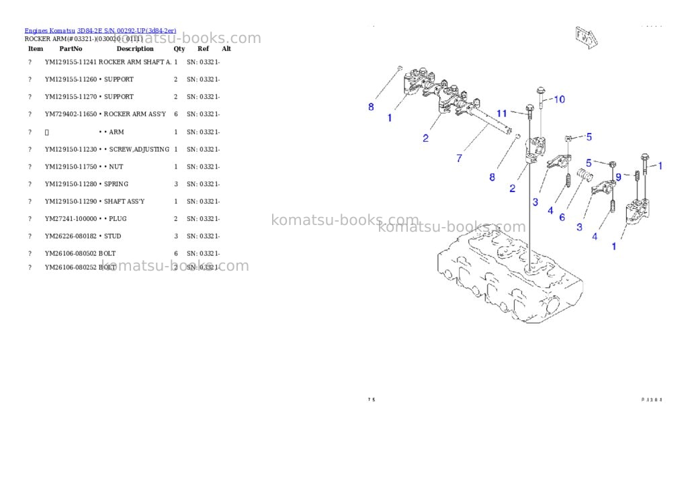This screenshot has width=688, height=487.
Task: Select the ROCKER ARM ASS'Y description
Action: pos(134,114)
